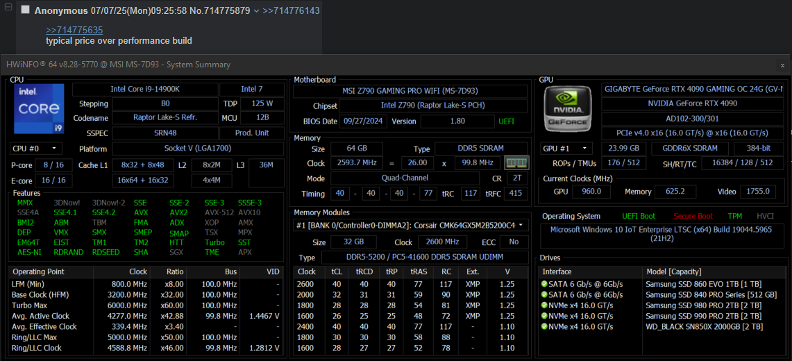Click the status icon for Samsung SSD 860 EVO

(x=544, y=284)
